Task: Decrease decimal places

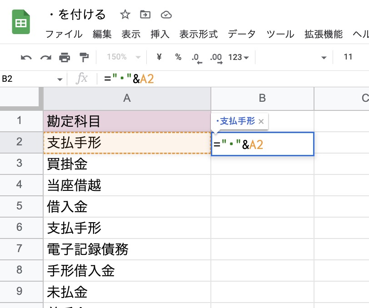Action: 196,58
